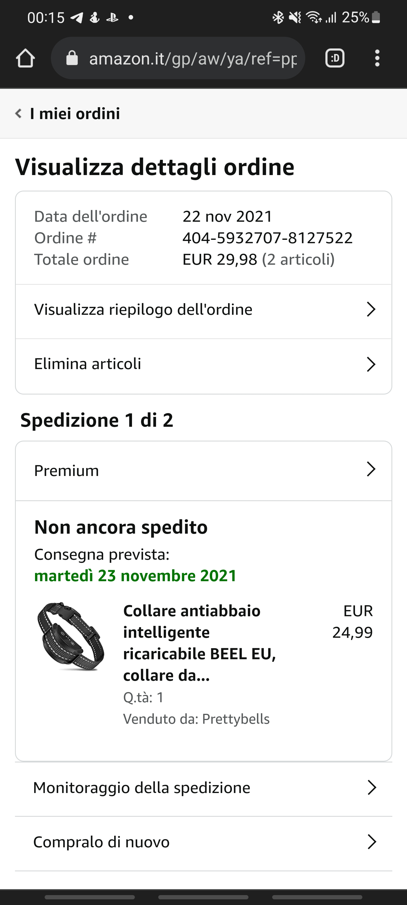This screenshot has height=905, width=407.
Task: Open the browser tab switcher
Action: [x=335, y=58]
